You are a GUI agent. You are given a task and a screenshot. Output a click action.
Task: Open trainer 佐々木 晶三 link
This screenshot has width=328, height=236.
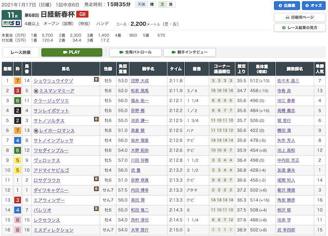(288, 81)
